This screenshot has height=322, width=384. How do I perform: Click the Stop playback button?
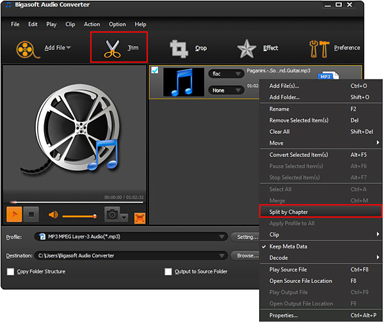(31, 214)
